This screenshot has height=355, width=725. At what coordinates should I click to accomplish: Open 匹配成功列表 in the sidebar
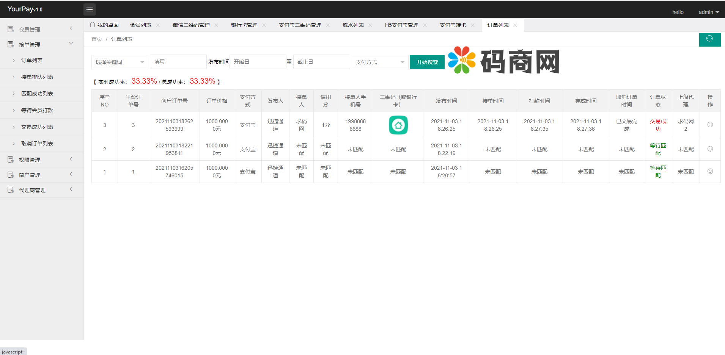[37, 94]
